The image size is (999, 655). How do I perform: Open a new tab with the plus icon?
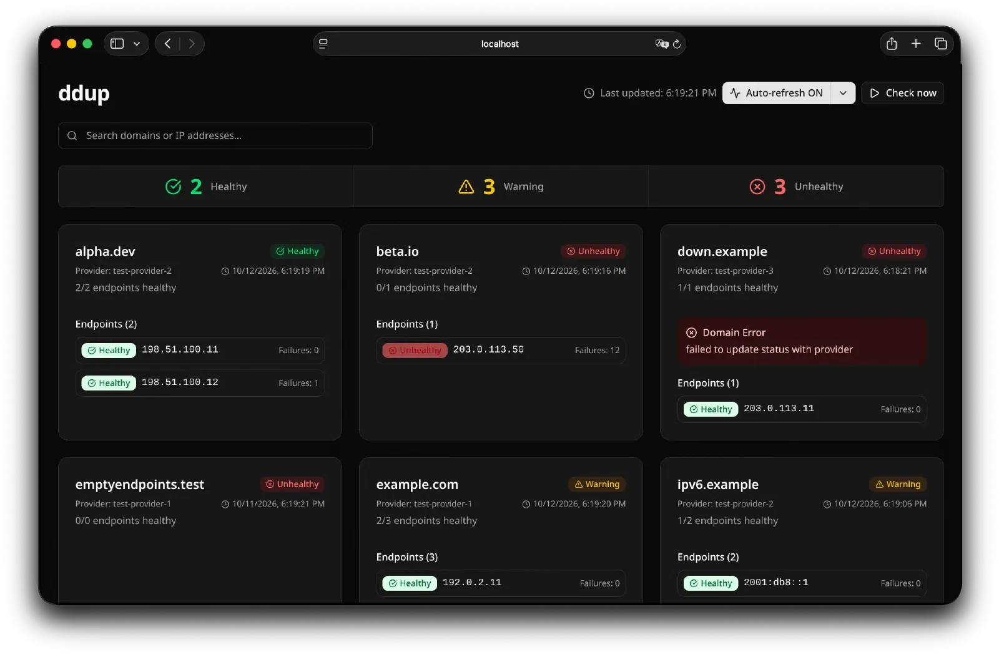coord(916,43)
